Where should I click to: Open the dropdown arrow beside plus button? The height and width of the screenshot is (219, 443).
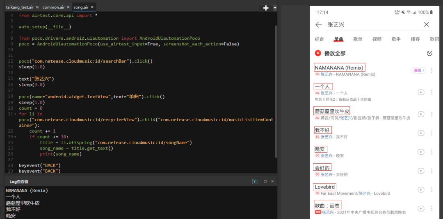[x=275, y=8]
